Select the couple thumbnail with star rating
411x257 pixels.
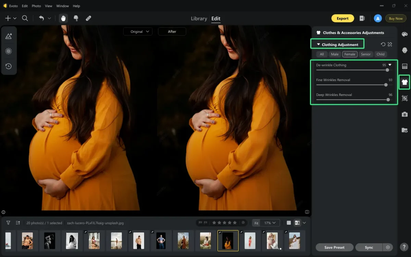(272, 241)
